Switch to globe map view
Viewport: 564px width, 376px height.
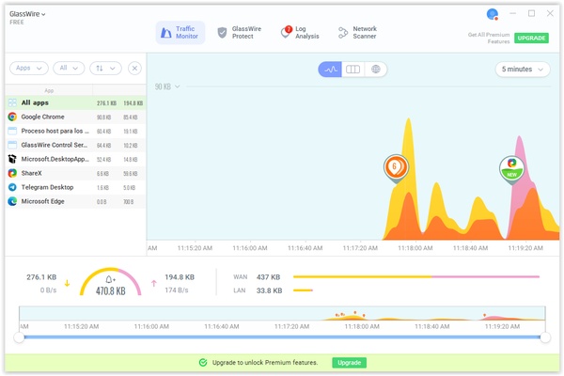point(375,70)
